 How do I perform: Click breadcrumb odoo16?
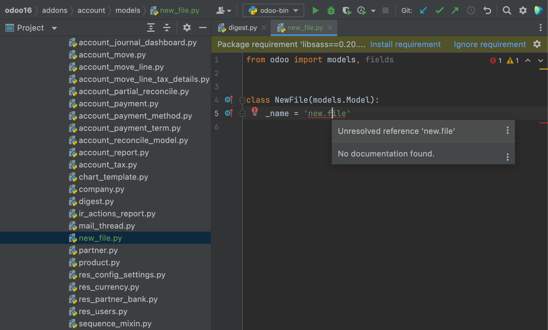coord(18,10)
